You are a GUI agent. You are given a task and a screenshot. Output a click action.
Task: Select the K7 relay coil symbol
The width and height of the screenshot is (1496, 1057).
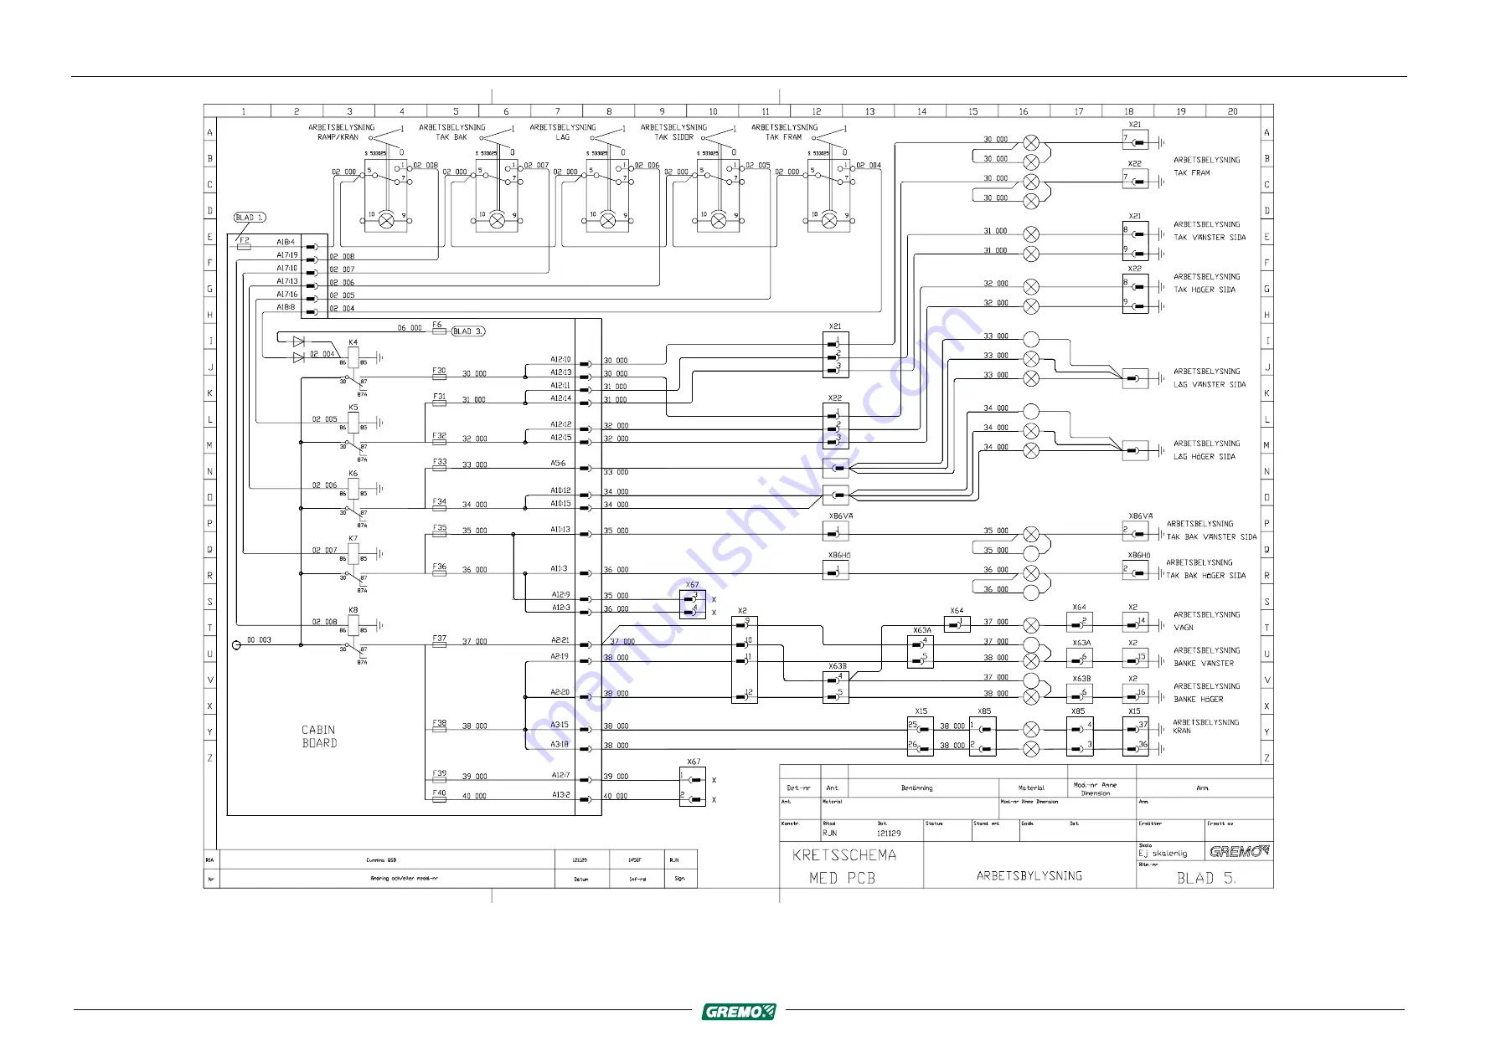pos(353,554)
